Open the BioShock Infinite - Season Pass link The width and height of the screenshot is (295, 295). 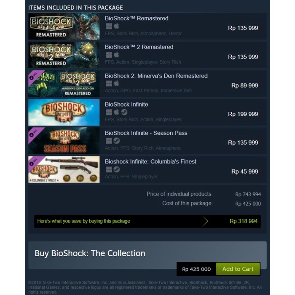(x=146, y=133)
